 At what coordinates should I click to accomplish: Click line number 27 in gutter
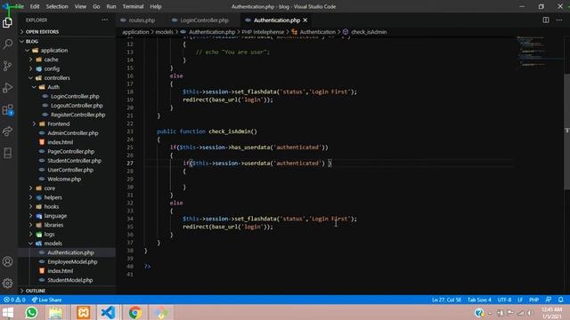(130, 164)
